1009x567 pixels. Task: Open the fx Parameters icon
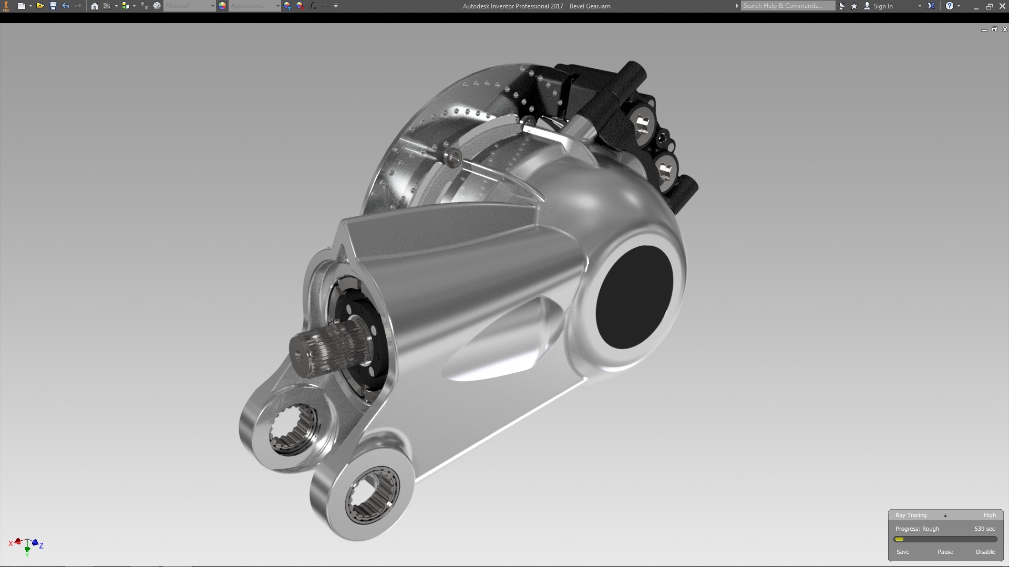(x=313, y=6)
